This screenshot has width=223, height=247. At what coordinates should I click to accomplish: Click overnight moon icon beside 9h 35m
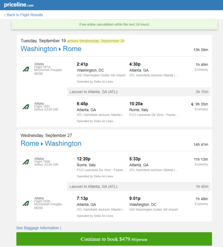193,104
